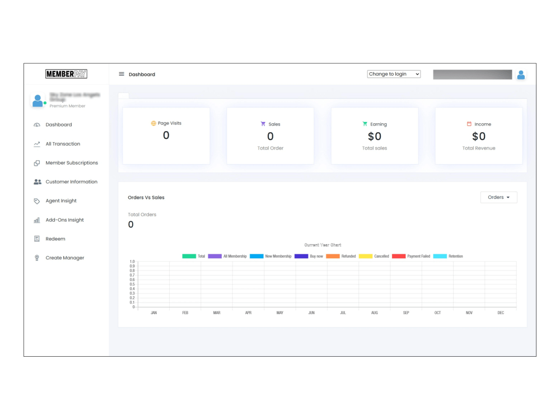Click the Sales shopping cart icon
Viewport: 560px width, 420px height.
point(263,124)
